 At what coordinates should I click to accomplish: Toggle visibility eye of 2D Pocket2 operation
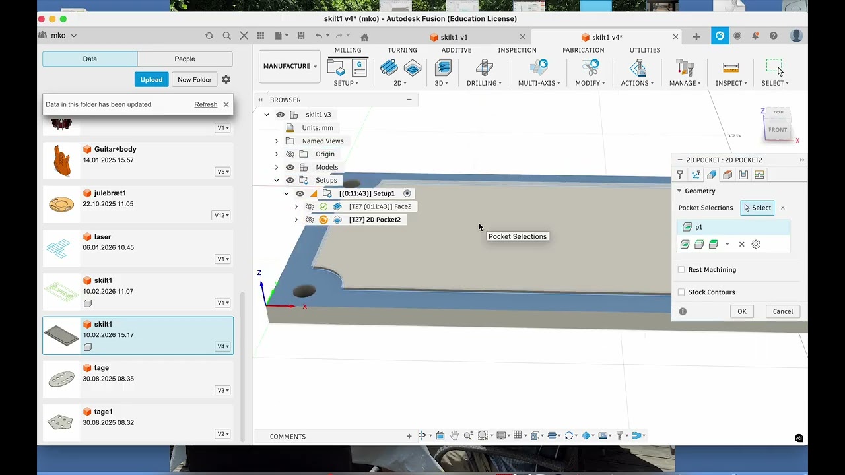(310, 220)
